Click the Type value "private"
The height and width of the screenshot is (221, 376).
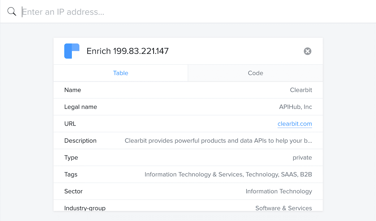point(302,158)
